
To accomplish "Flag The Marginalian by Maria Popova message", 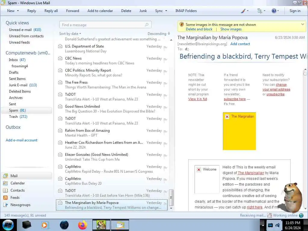I will click(x=165, y=204).
